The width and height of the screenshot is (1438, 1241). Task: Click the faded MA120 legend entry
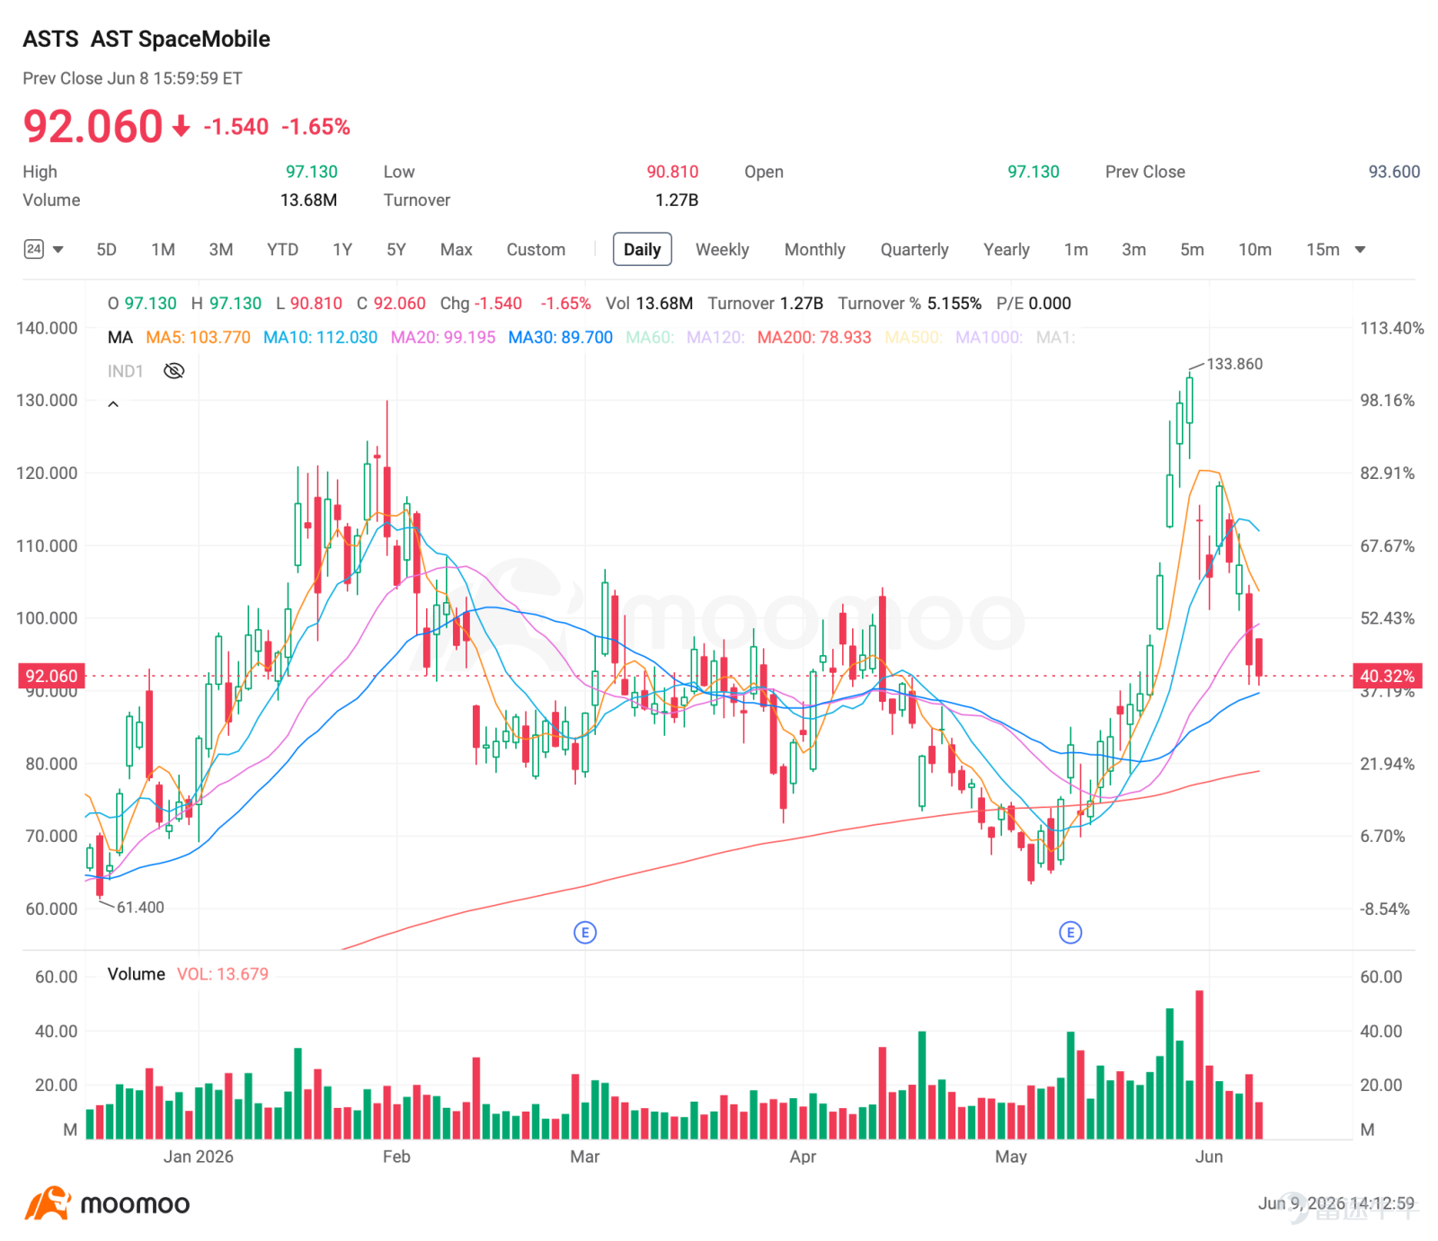click(x=715, y=338)
